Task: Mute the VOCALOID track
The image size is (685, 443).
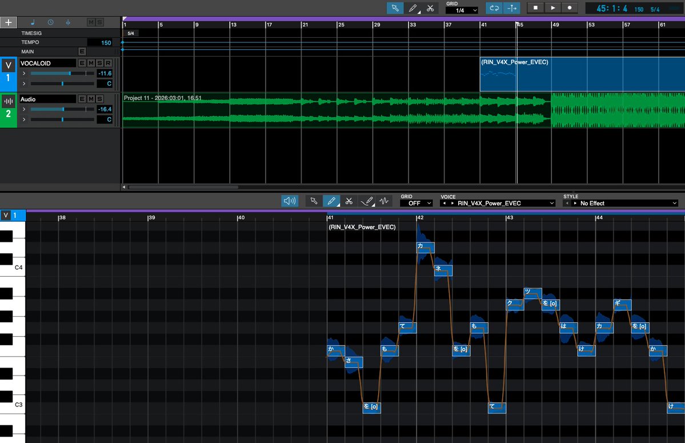Action: (91, 63)
